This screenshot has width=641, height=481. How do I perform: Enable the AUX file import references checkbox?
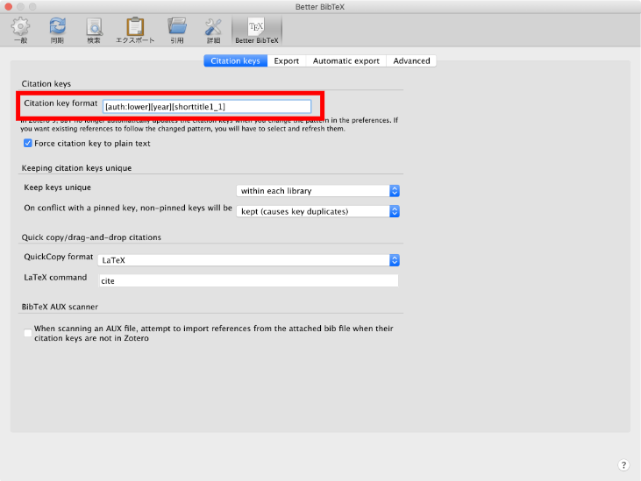(x=28, y=333)
